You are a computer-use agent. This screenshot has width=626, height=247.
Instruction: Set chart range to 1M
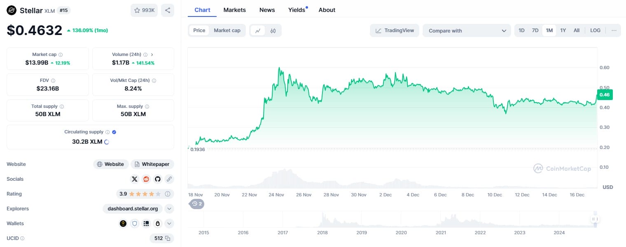pos(549,30)
